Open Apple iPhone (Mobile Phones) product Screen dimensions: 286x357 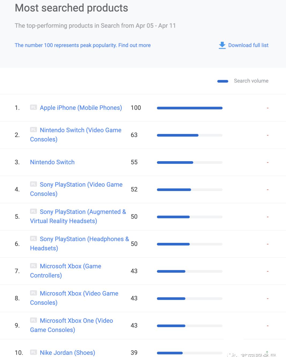click(x=81, y=108)
